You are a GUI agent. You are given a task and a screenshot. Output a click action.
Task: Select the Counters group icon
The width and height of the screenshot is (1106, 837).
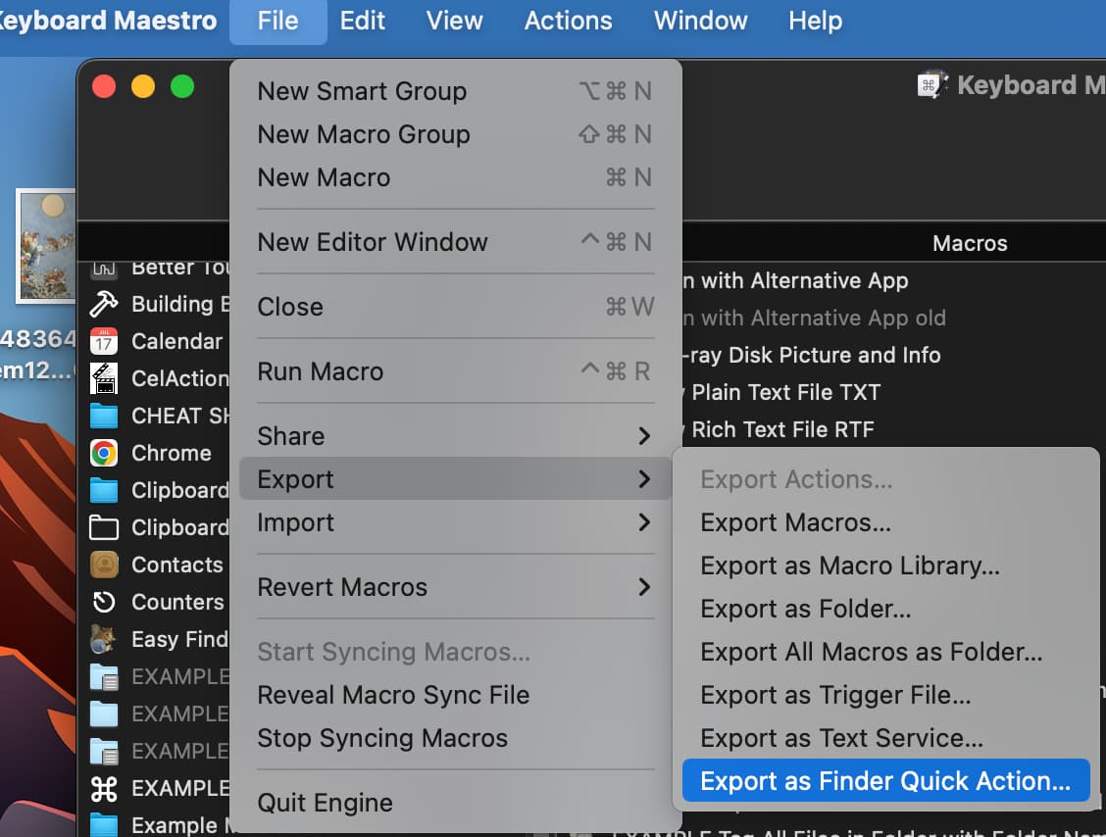click(x=104, y=602)
